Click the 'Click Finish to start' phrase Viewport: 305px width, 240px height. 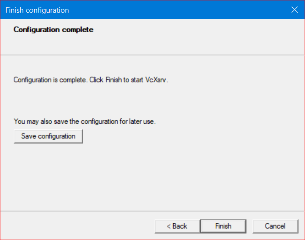pos(116,80)
